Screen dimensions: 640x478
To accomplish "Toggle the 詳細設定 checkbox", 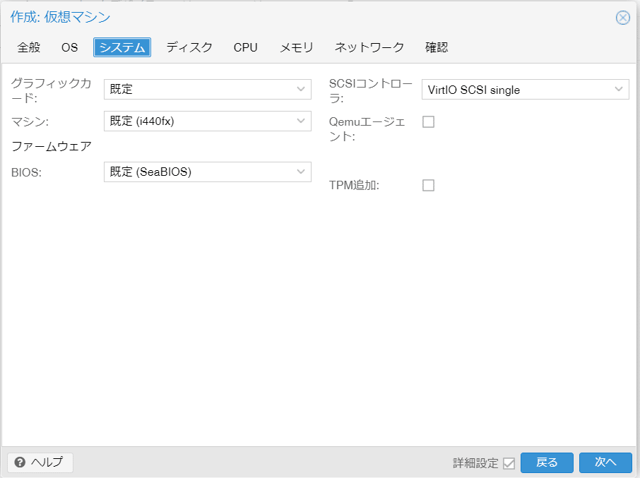I will (x=509, y=463).
